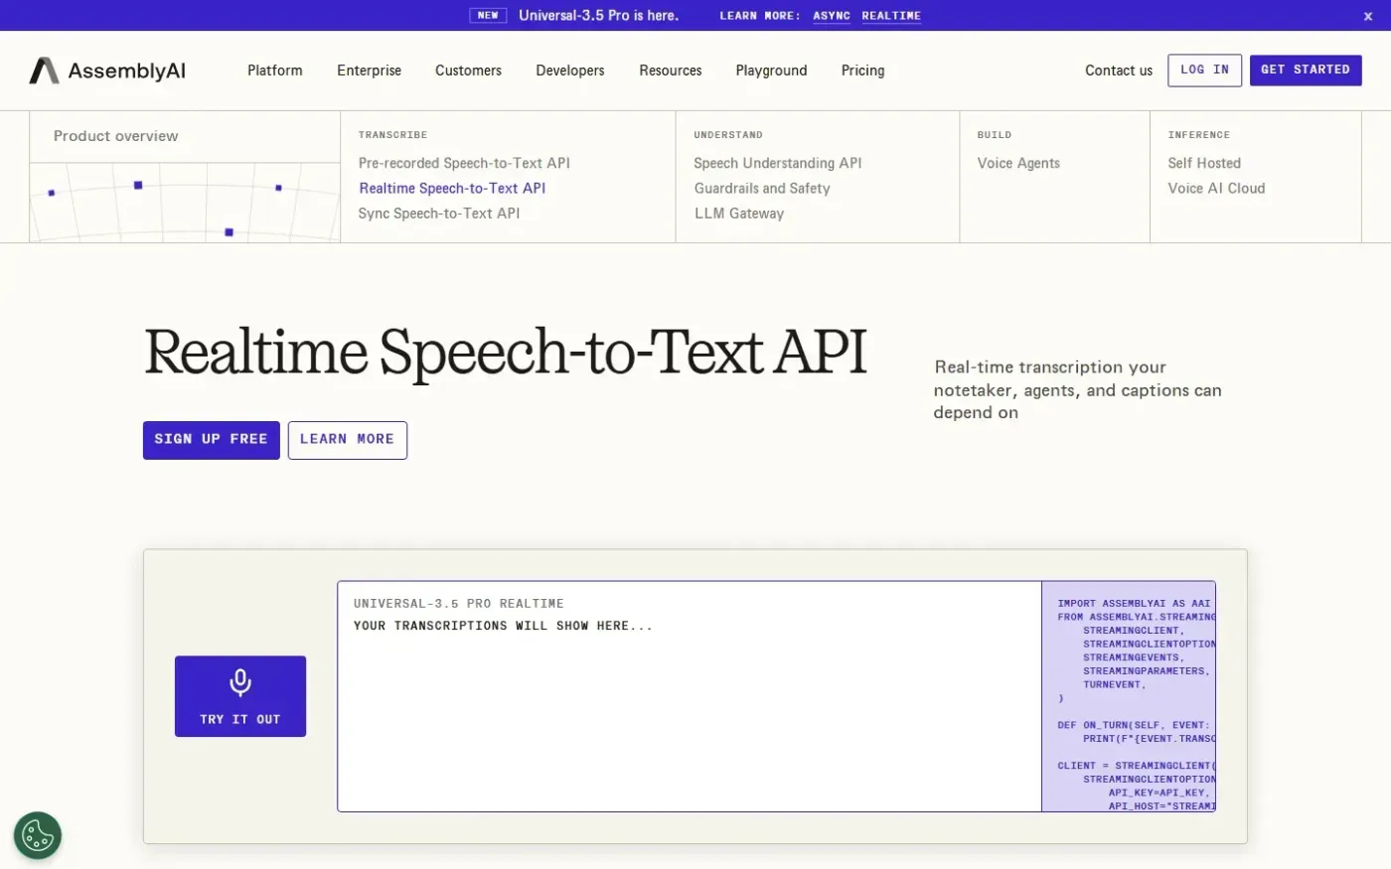Open Self Hosted option
The height and width of the screenshot is (869, 1391).
1204,163
